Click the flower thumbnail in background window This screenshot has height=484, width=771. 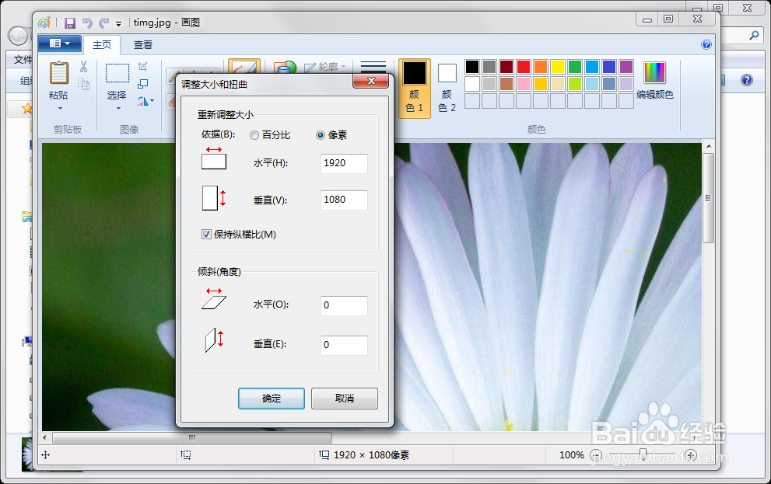[x=28, y=454]
